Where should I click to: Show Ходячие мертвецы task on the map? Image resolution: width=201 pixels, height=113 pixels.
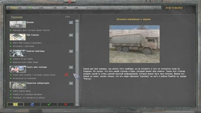coord(71,51)
